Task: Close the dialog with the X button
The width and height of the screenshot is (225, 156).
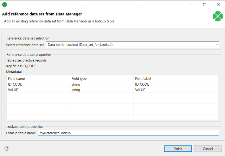Action: pyautogui.click(x=218, y=5)
